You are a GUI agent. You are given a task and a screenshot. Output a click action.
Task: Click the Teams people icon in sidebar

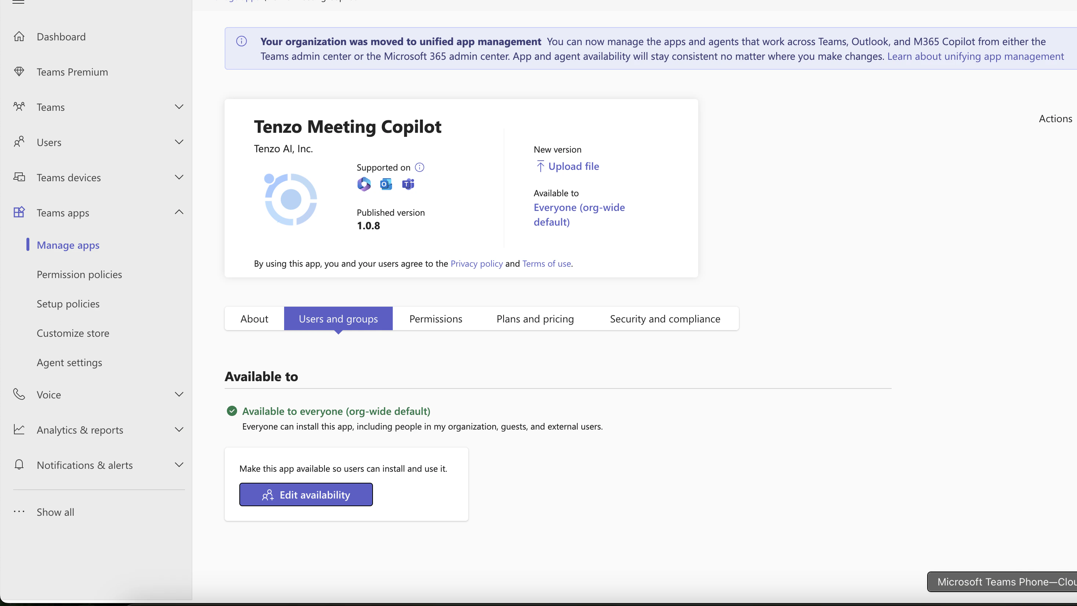(19, 107)
